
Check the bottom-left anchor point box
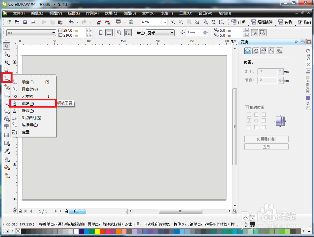pyautogui.click(x=249, y=127)
